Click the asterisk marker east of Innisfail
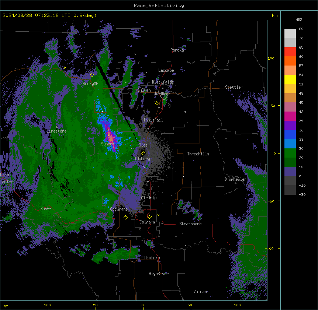Image resolution: width=318 pixels, height=310 pixels. pyautogui.click(x=185, y=112)
